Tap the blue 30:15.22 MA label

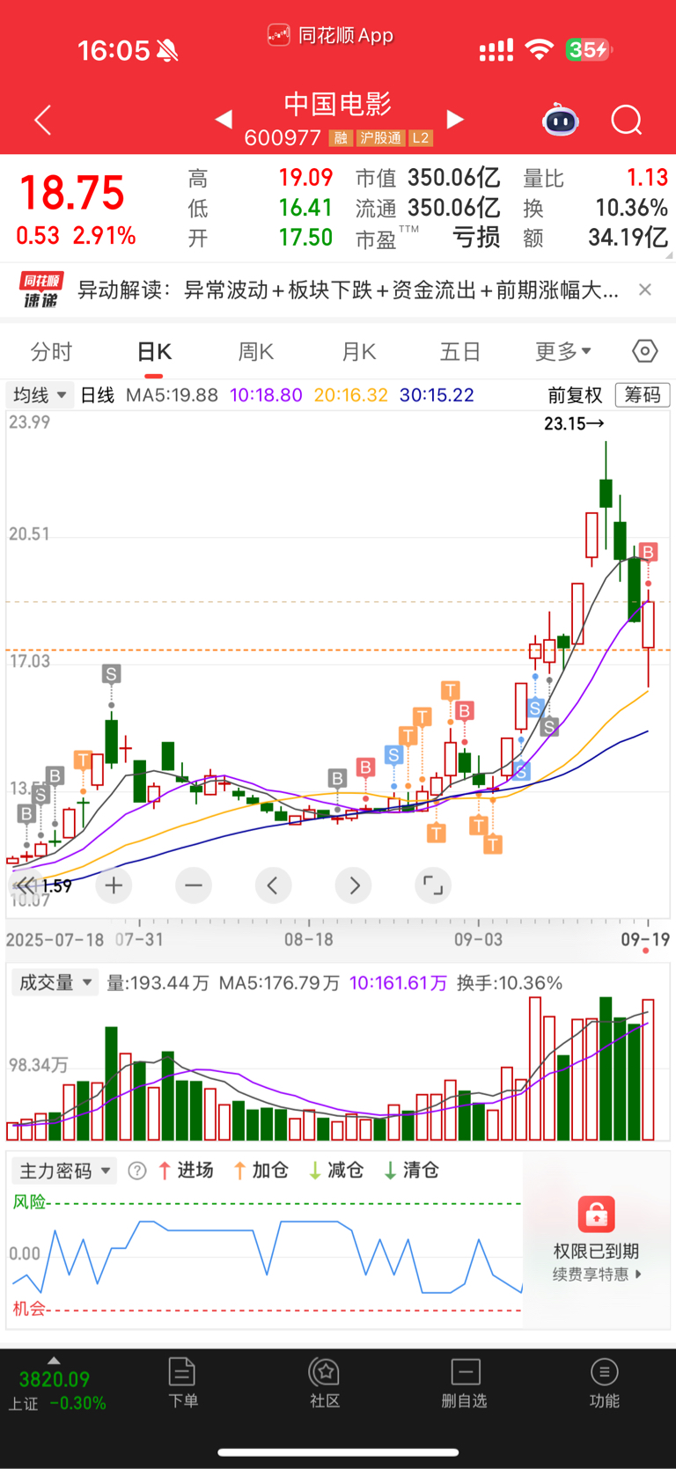pos(437,395)
